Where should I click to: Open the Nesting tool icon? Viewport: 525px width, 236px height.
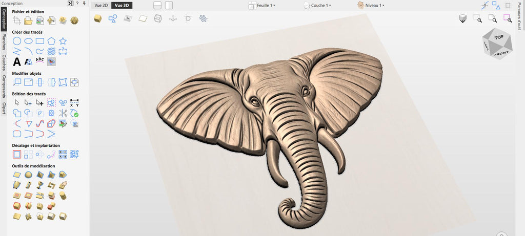(x=74, y=154)
